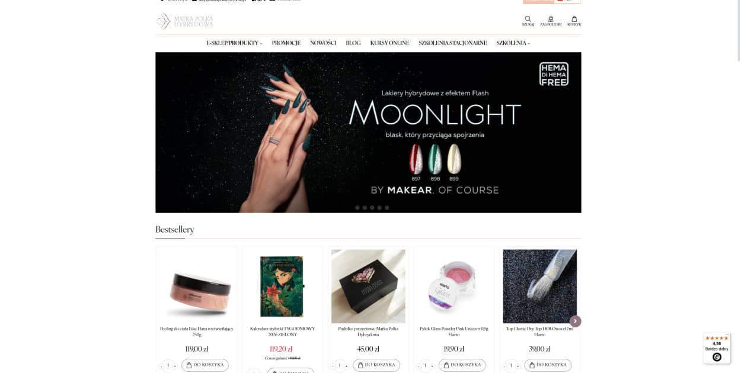741x373 pixels.
Task: Open the Koszyk cart icon
Action: (574, 21)
